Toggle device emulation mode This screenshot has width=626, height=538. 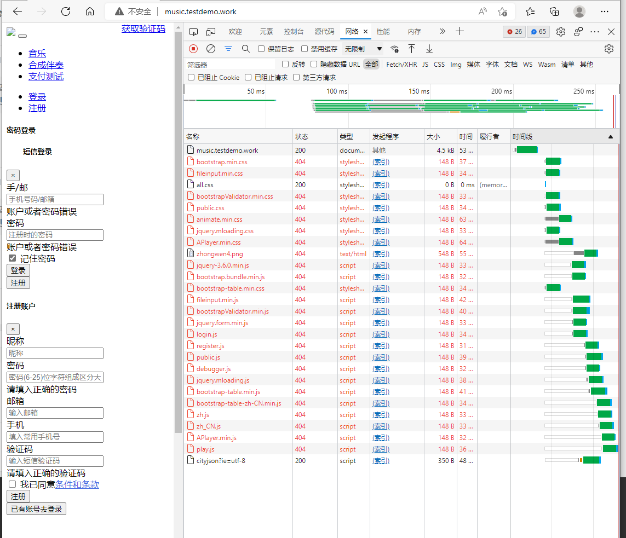[x=211, y=32]
